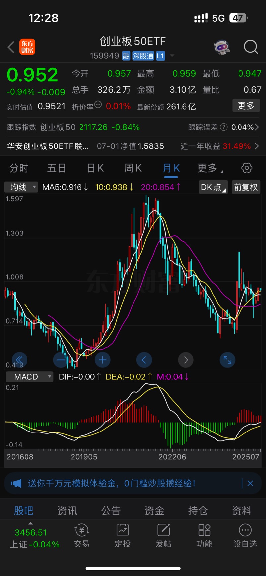Tap 202206 date axis label

coord(172,457)
